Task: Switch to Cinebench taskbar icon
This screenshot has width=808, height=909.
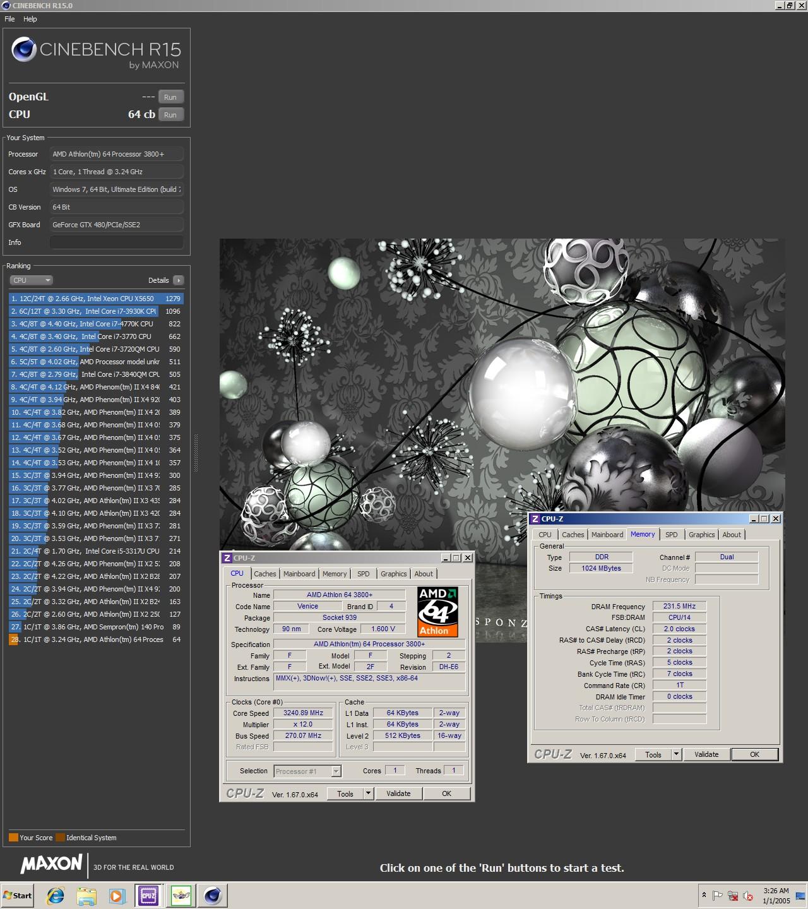Action: [x=213, y=895]
